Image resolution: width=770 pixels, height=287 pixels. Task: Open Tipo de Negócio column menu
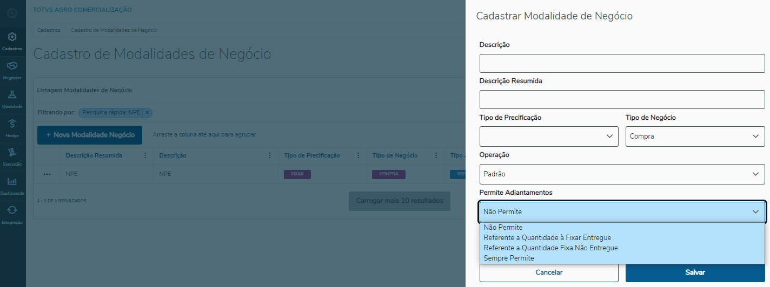(436, 155)
